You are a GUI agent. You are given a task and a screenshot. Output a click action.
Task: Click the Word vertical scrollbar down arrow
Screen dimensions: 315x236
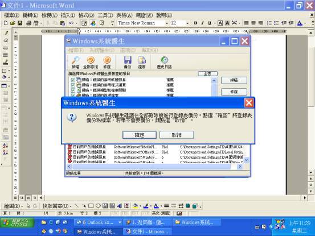click(310, 172)
